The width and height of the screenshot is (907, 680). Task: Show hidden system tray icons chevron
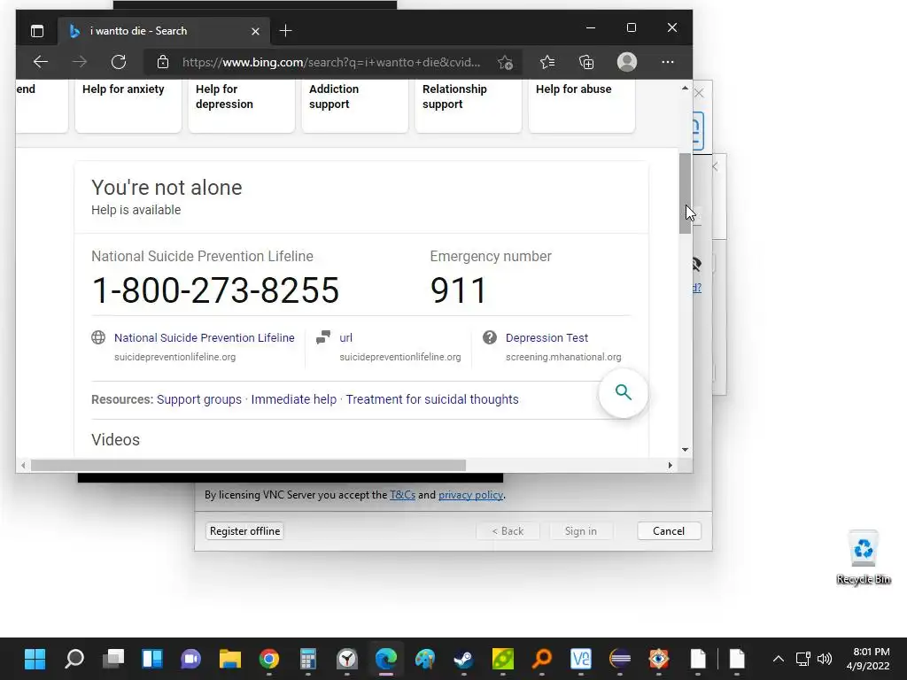pos(779,659)
